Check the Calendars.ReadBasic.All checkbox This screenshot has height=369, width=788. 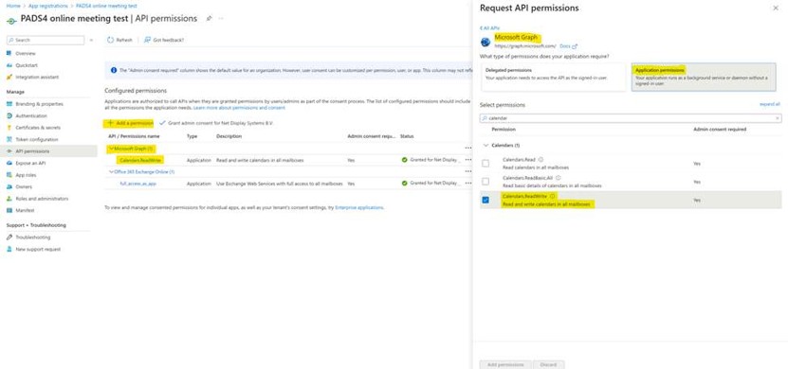tap(485, 181)
